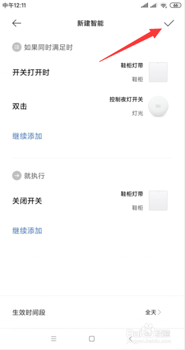Open the 鞋柜灯带 device thumbnail in conditions
This screenshot has width=185, height=350.
pyautogui.click(x=158, y=72)
